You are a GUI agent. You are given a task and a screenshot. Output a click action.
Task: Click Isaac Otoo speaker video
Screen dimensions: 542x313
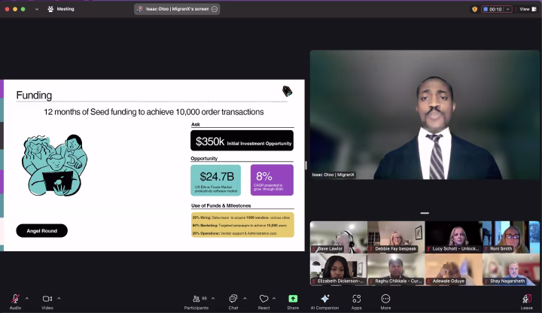(x=425, y=114)
